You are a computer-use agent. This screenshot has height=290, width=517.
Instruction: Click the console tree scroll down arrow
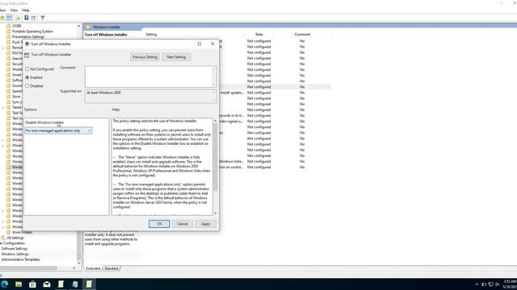point(79,263)
